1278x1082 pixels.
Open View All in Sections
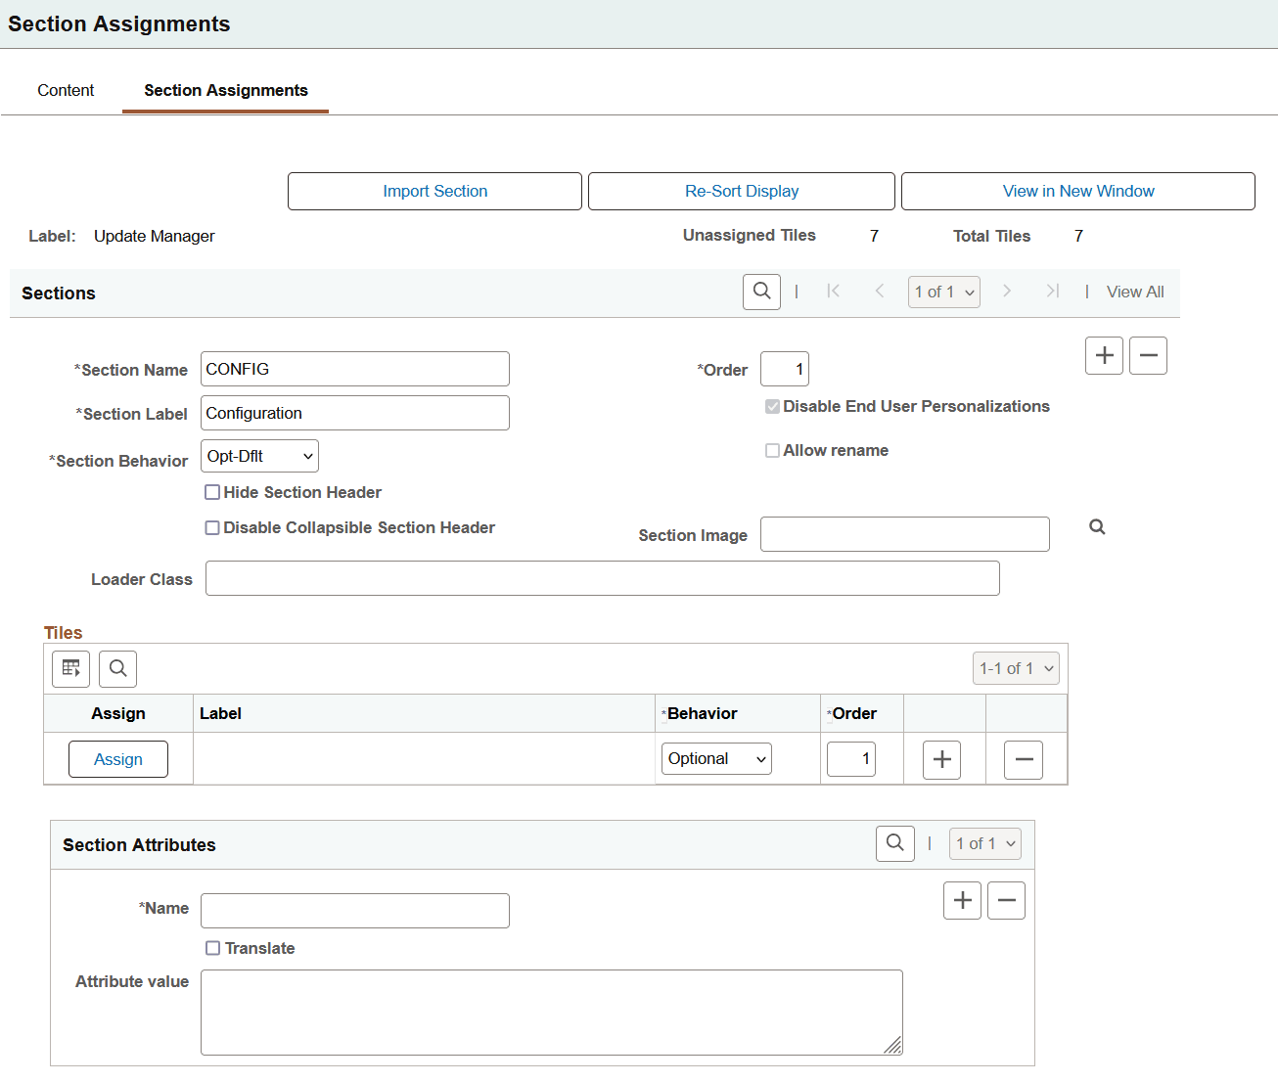click(1134, 291)
